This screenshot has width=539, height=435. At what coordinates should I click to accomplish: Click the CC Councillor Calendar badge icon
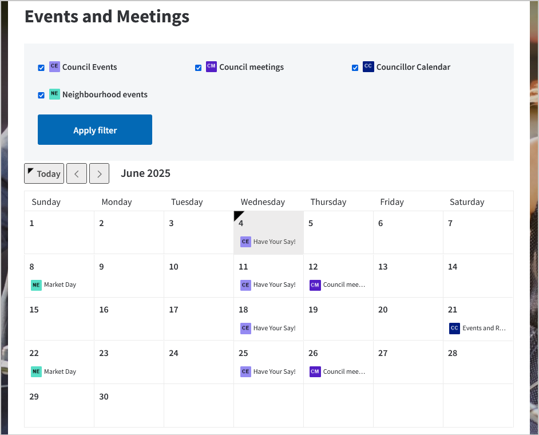click(x=368, y=66)
